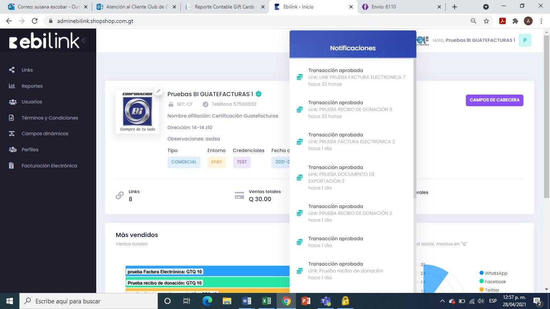
Task: Open the browser zoom magnifier icon
Action: click(x=473, y=21)
